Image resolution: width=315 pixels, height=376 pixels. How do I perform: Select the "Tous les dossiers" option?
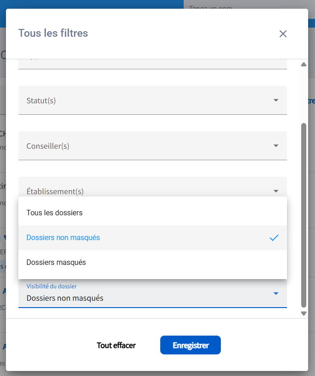(x=55, y=213)
